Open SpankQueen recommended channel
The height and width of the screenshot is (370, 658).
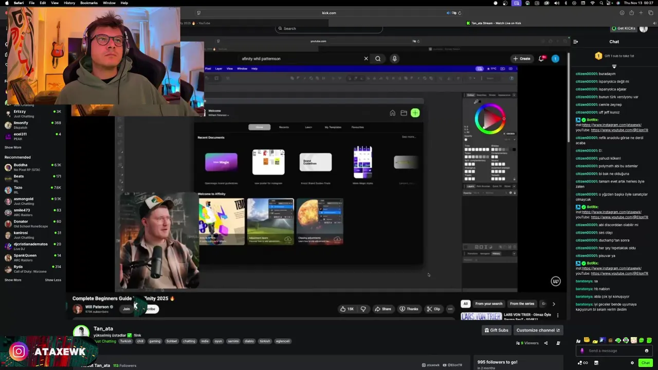pos(33,257)
